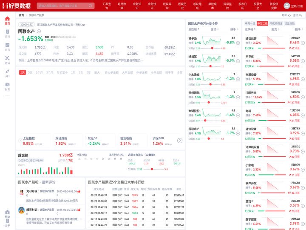The height and width of the screenshot is (230, 306).
Task: Click 好当家 52周价 range marker
Action: click(210, 66)
